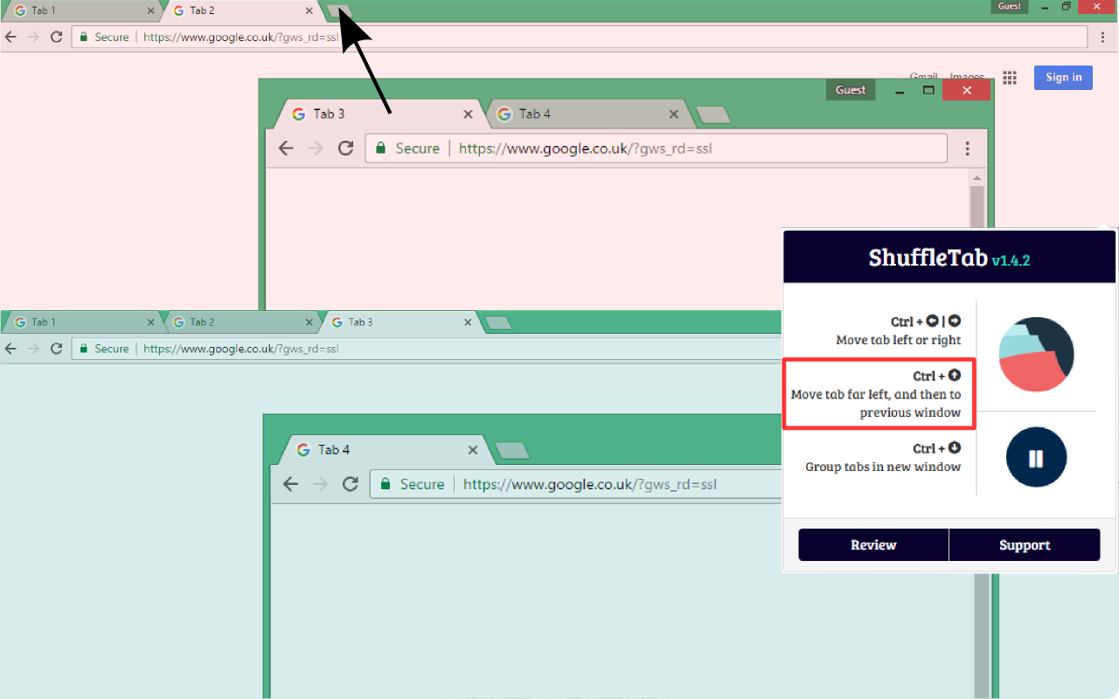
Task: Reload the page in pink window containing Tab 3
Action: coord(345,149)
